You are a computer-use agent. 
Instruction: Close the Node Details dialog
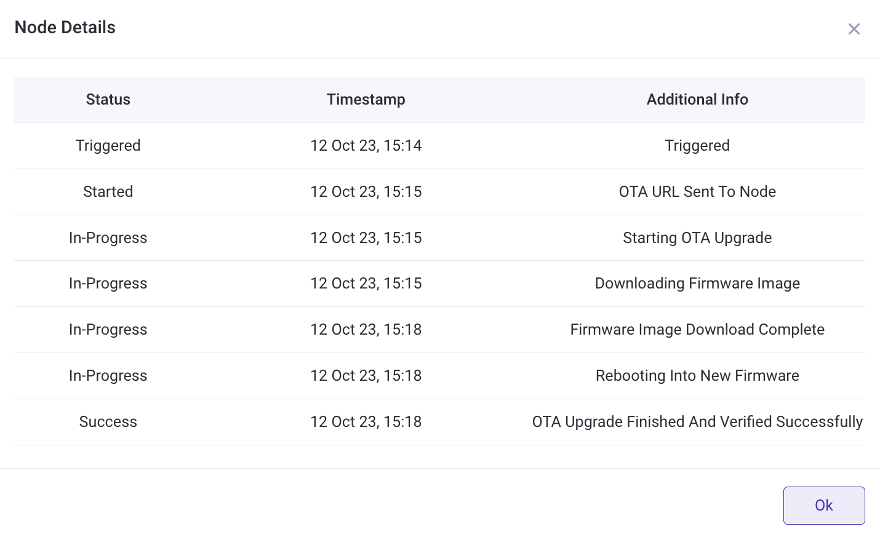pyautogui.click(x=854, y=29)
